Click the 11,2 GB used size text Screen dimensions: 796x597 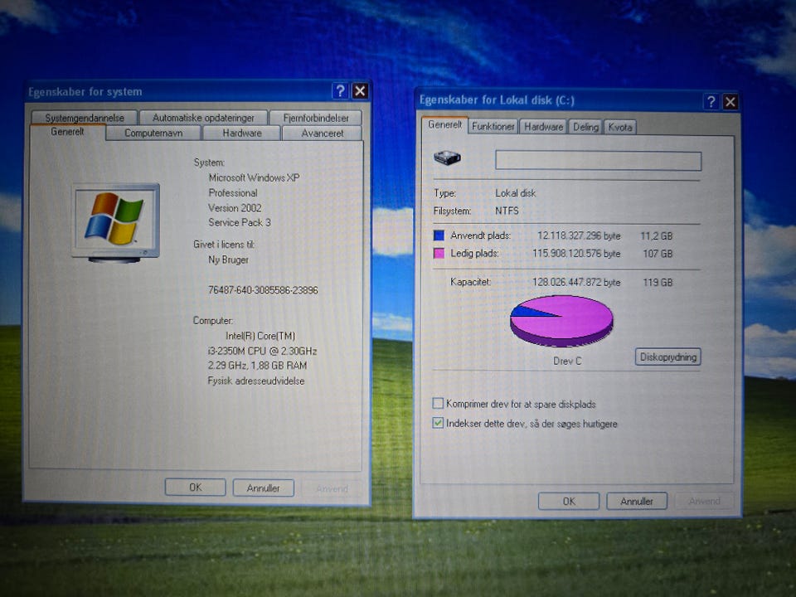click(656, 236)
